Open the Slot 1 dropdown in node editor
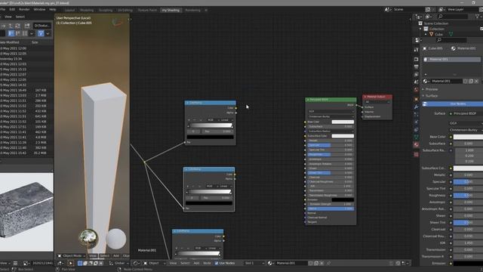 254,263
